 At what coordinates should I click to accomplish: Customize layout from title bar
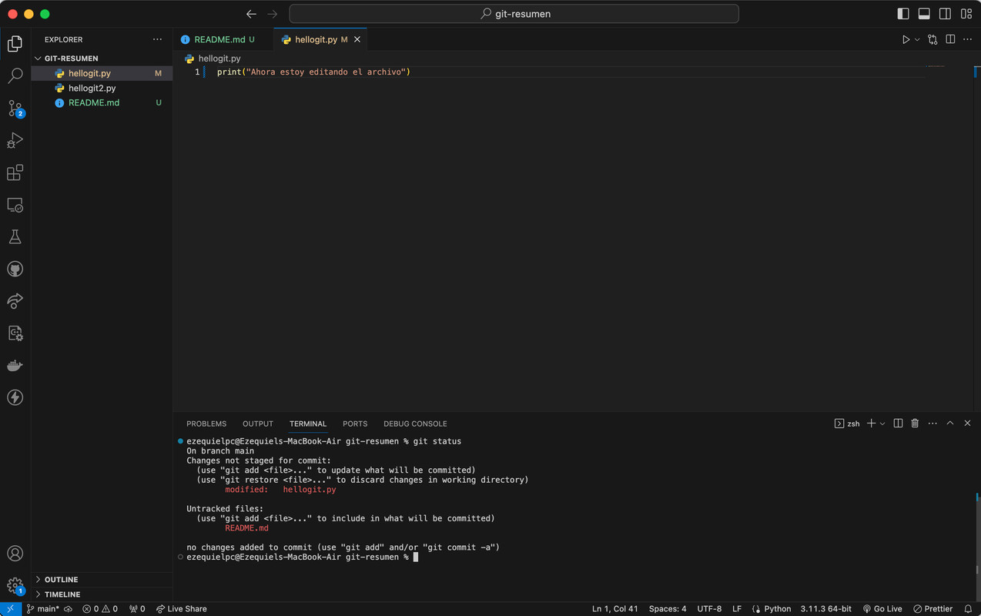click(966, 14)
